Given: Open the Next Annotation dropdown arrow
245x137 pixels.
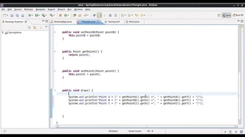Looking at the screenshot, I should 125,15.
